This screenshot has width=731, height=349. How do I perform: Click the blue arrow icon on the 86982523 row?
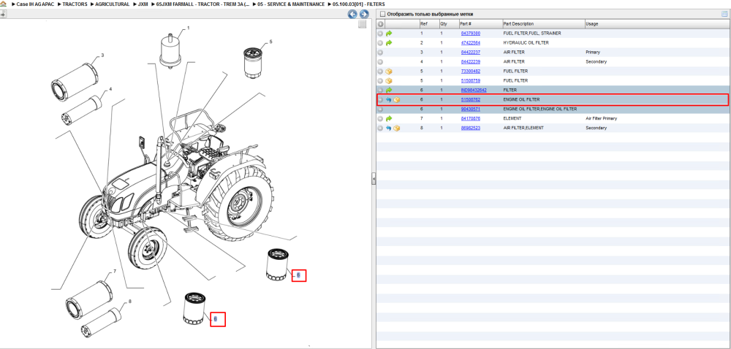coord(388,128)
